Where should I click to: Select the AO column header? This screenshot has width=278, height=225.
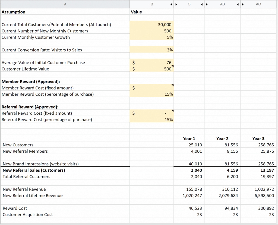[258, 4]
